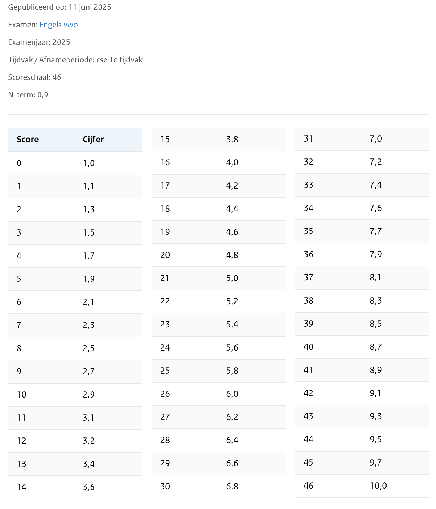Select the cijfer 1,0 cell
The width and height of the screenshot is (436, 509).
[x=89, y=163]
